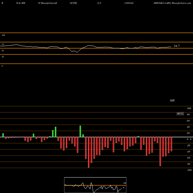Click the SI MunafaSutraR header text
Image resolution: width=193 pixels, height=193 pixels.
47,3
